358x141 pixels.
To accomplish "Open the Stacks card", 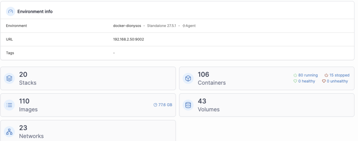I will 88,78.
